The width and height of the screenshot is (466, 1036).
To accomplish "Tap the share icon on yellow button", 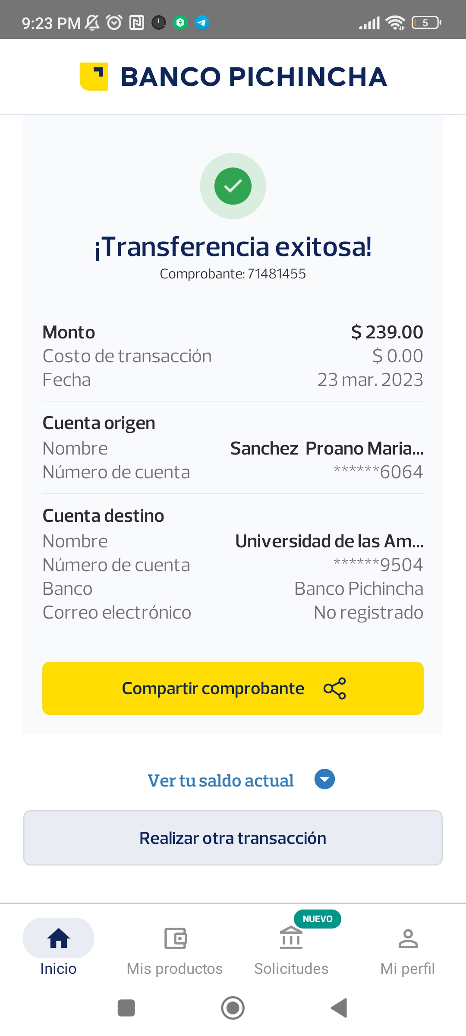I will tap(335, 688).
